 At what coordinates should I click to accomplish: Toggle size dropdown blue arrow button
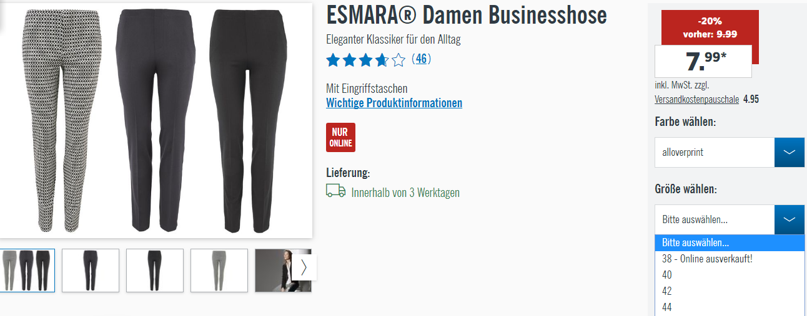coord(790,219)
